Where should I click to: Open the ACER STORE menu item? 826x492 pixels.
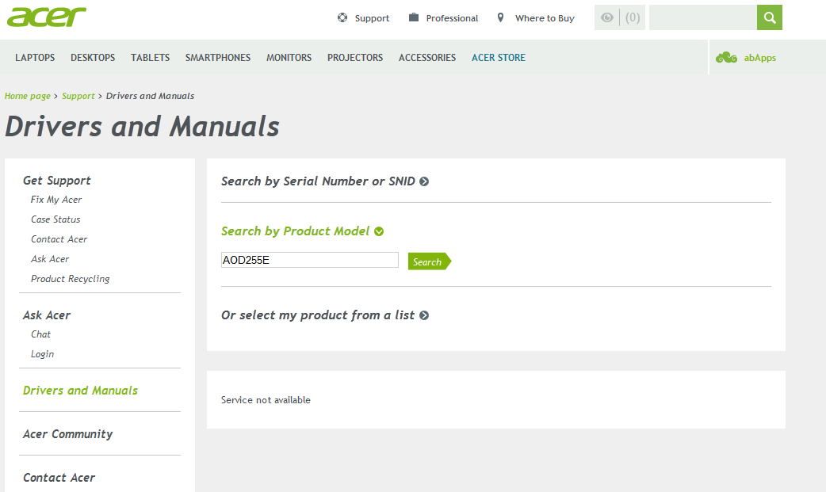coord(499,57)
